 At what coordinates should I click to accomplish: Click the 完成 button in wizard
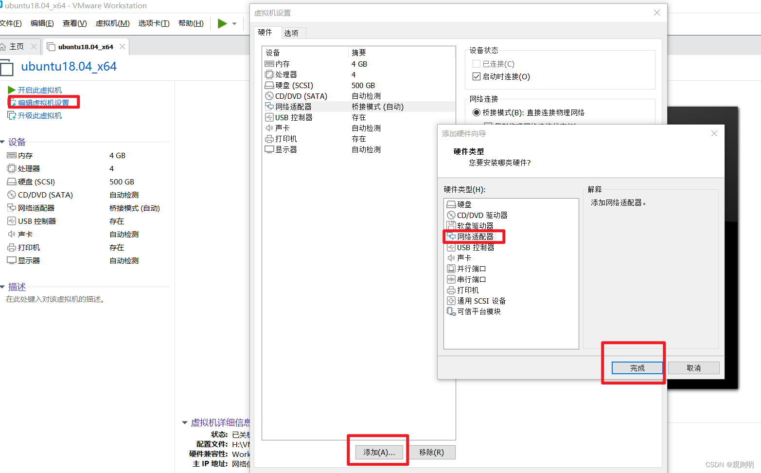(637, 368)
